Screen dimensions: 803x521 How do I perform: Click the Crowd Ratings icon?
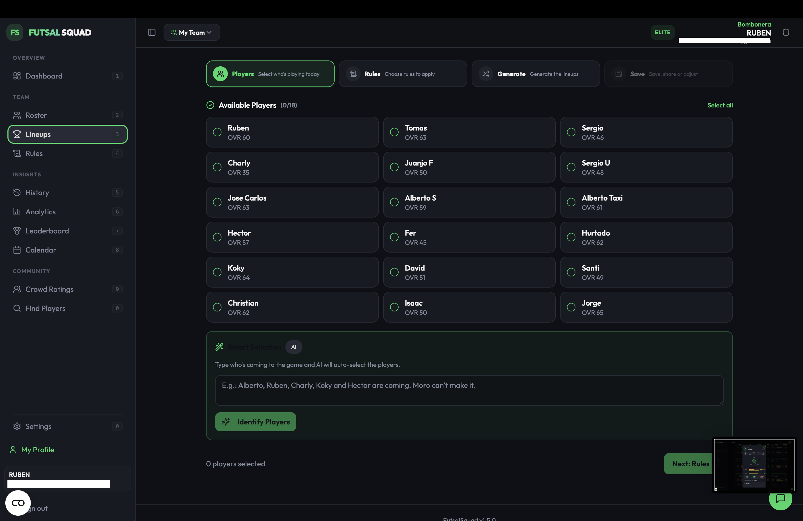(x=17, y=289)
